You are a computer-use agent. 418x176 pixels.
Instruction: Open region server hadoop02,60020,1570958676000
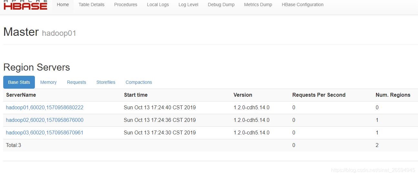(x=45, y=120)
